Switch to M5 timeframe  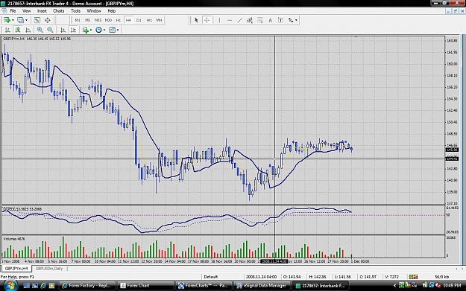coord(87,20)
